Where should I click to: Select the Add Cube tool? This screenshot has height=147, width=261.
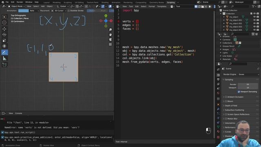[x=4, y=65]
